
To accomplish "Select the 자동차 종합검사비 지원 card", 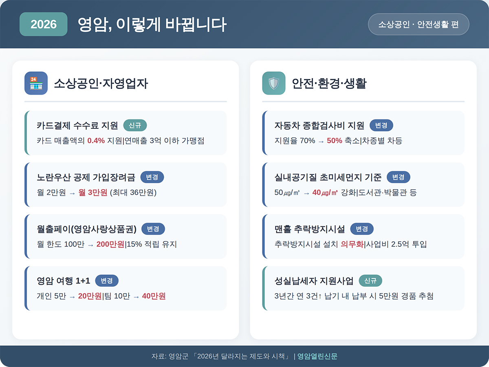I will 363,133.
